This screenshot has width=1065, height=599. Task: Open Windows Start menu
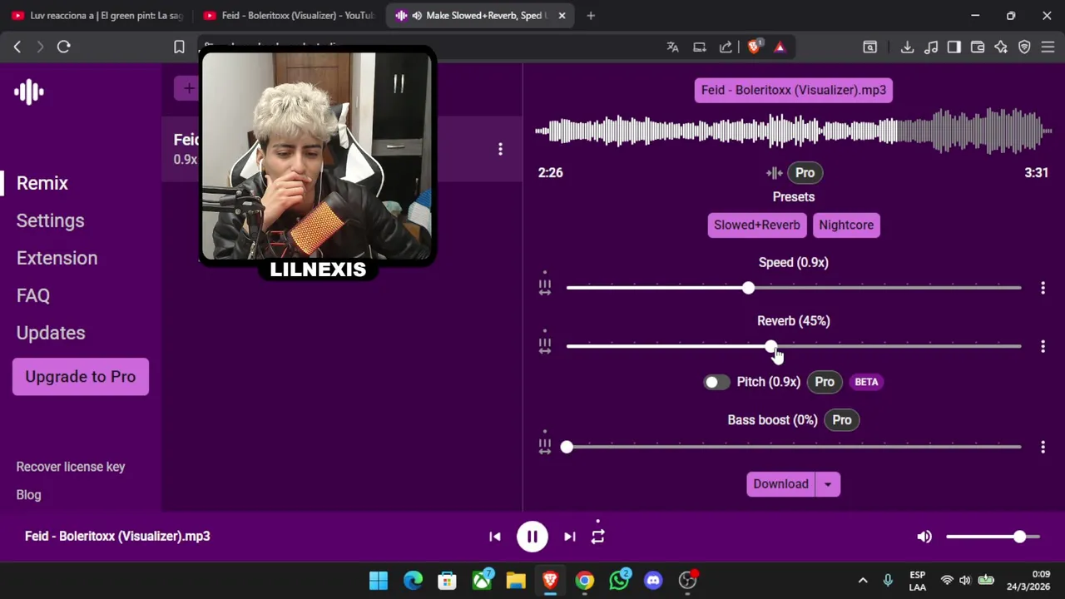tap(379, 580)
